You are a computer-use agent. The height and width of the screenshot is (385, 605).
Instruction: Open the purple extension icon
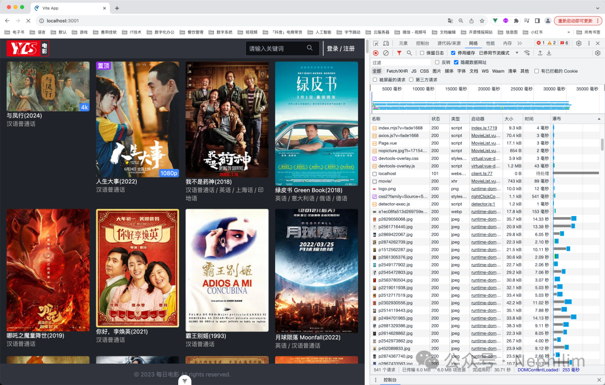point(505,21)
